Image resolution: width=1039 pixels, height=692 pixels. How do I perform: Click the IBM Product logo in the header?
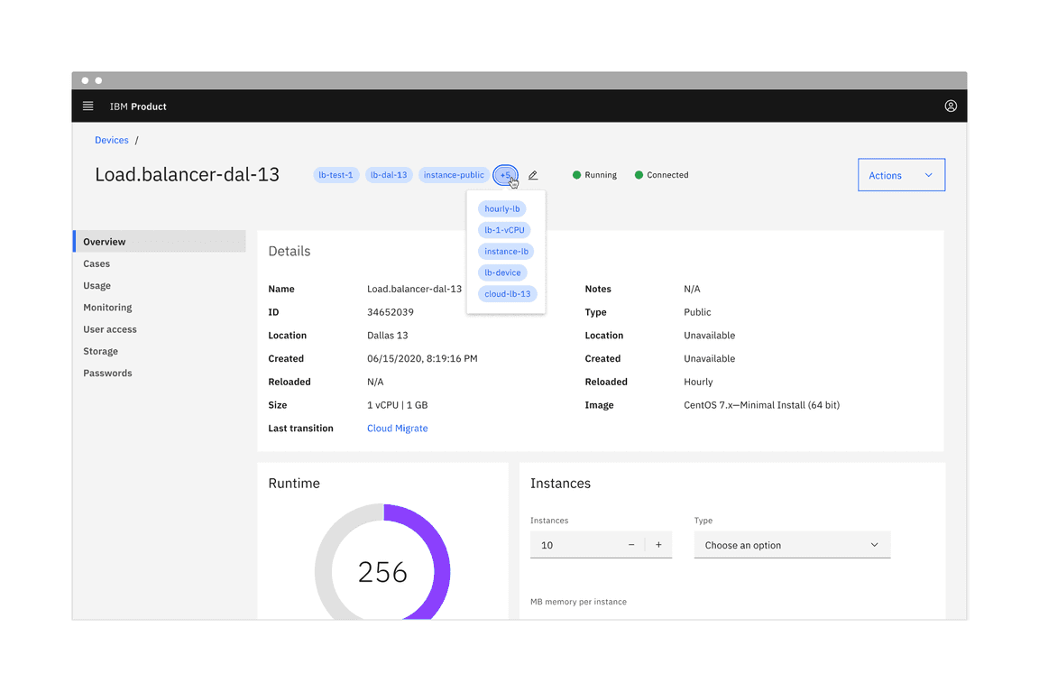tap(137, 106)
